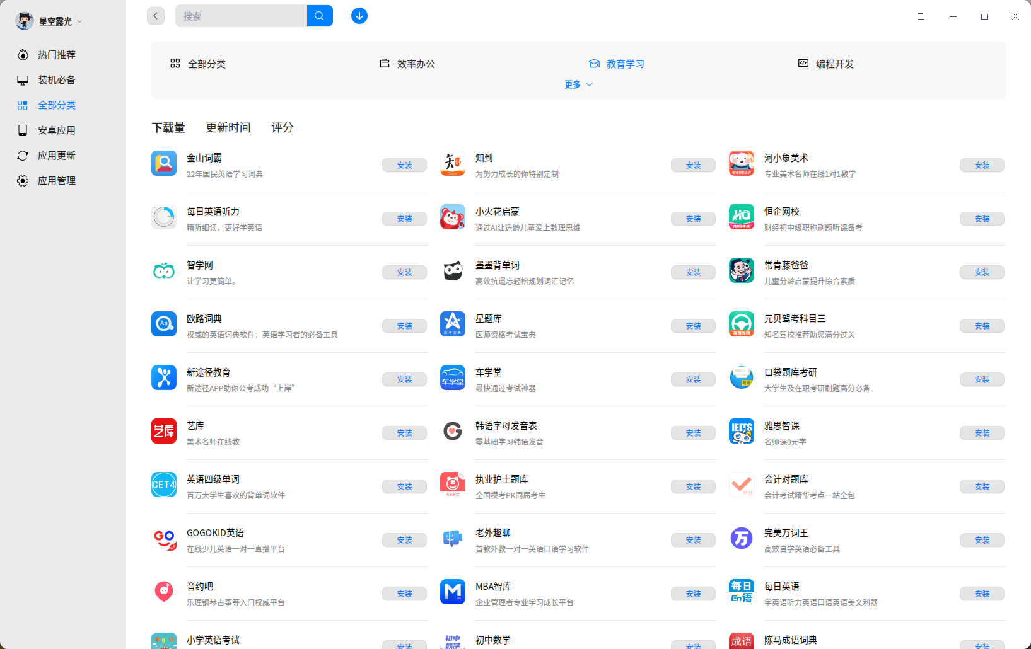Open the 欧路词典 app icon
The image size is (1031, 649).
pyautogui.click(x=164, y=324)
